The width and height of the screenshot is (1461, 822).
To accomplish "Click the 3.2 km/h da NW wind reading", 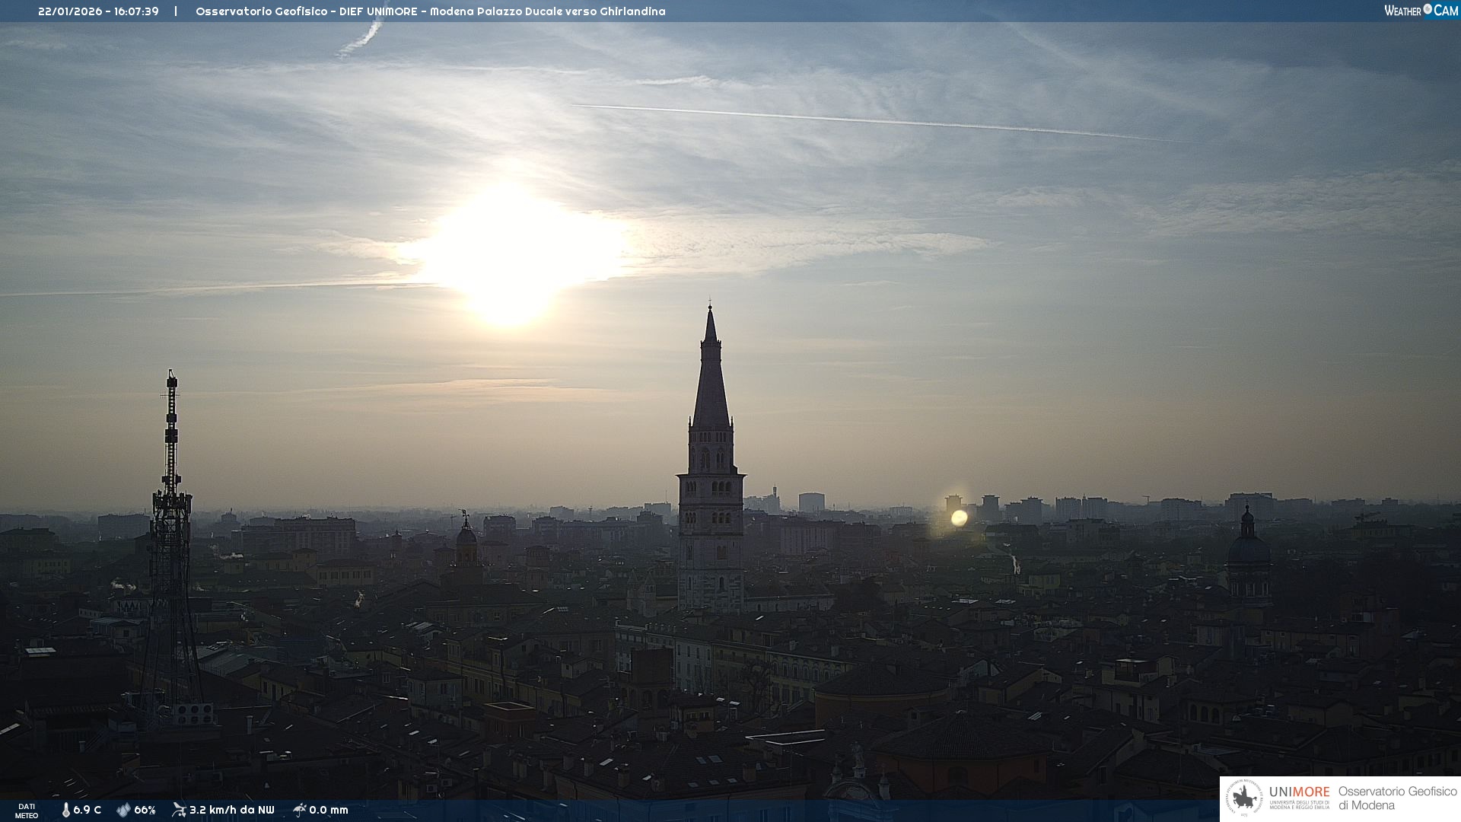I will pyautogui.click(x=231, y=810).
